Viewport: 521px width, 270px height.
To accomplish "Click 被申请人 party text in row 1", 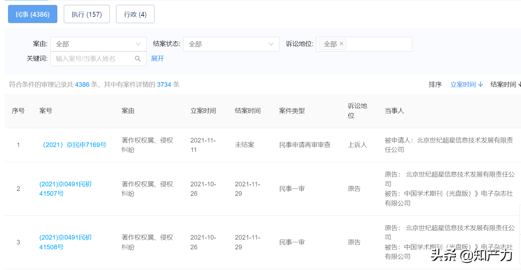I will pos(449,145).
